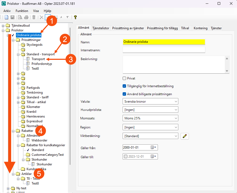Screen dimensions: 237x193
Task: Open print preview from the toolbar
Action: point(20,17)
